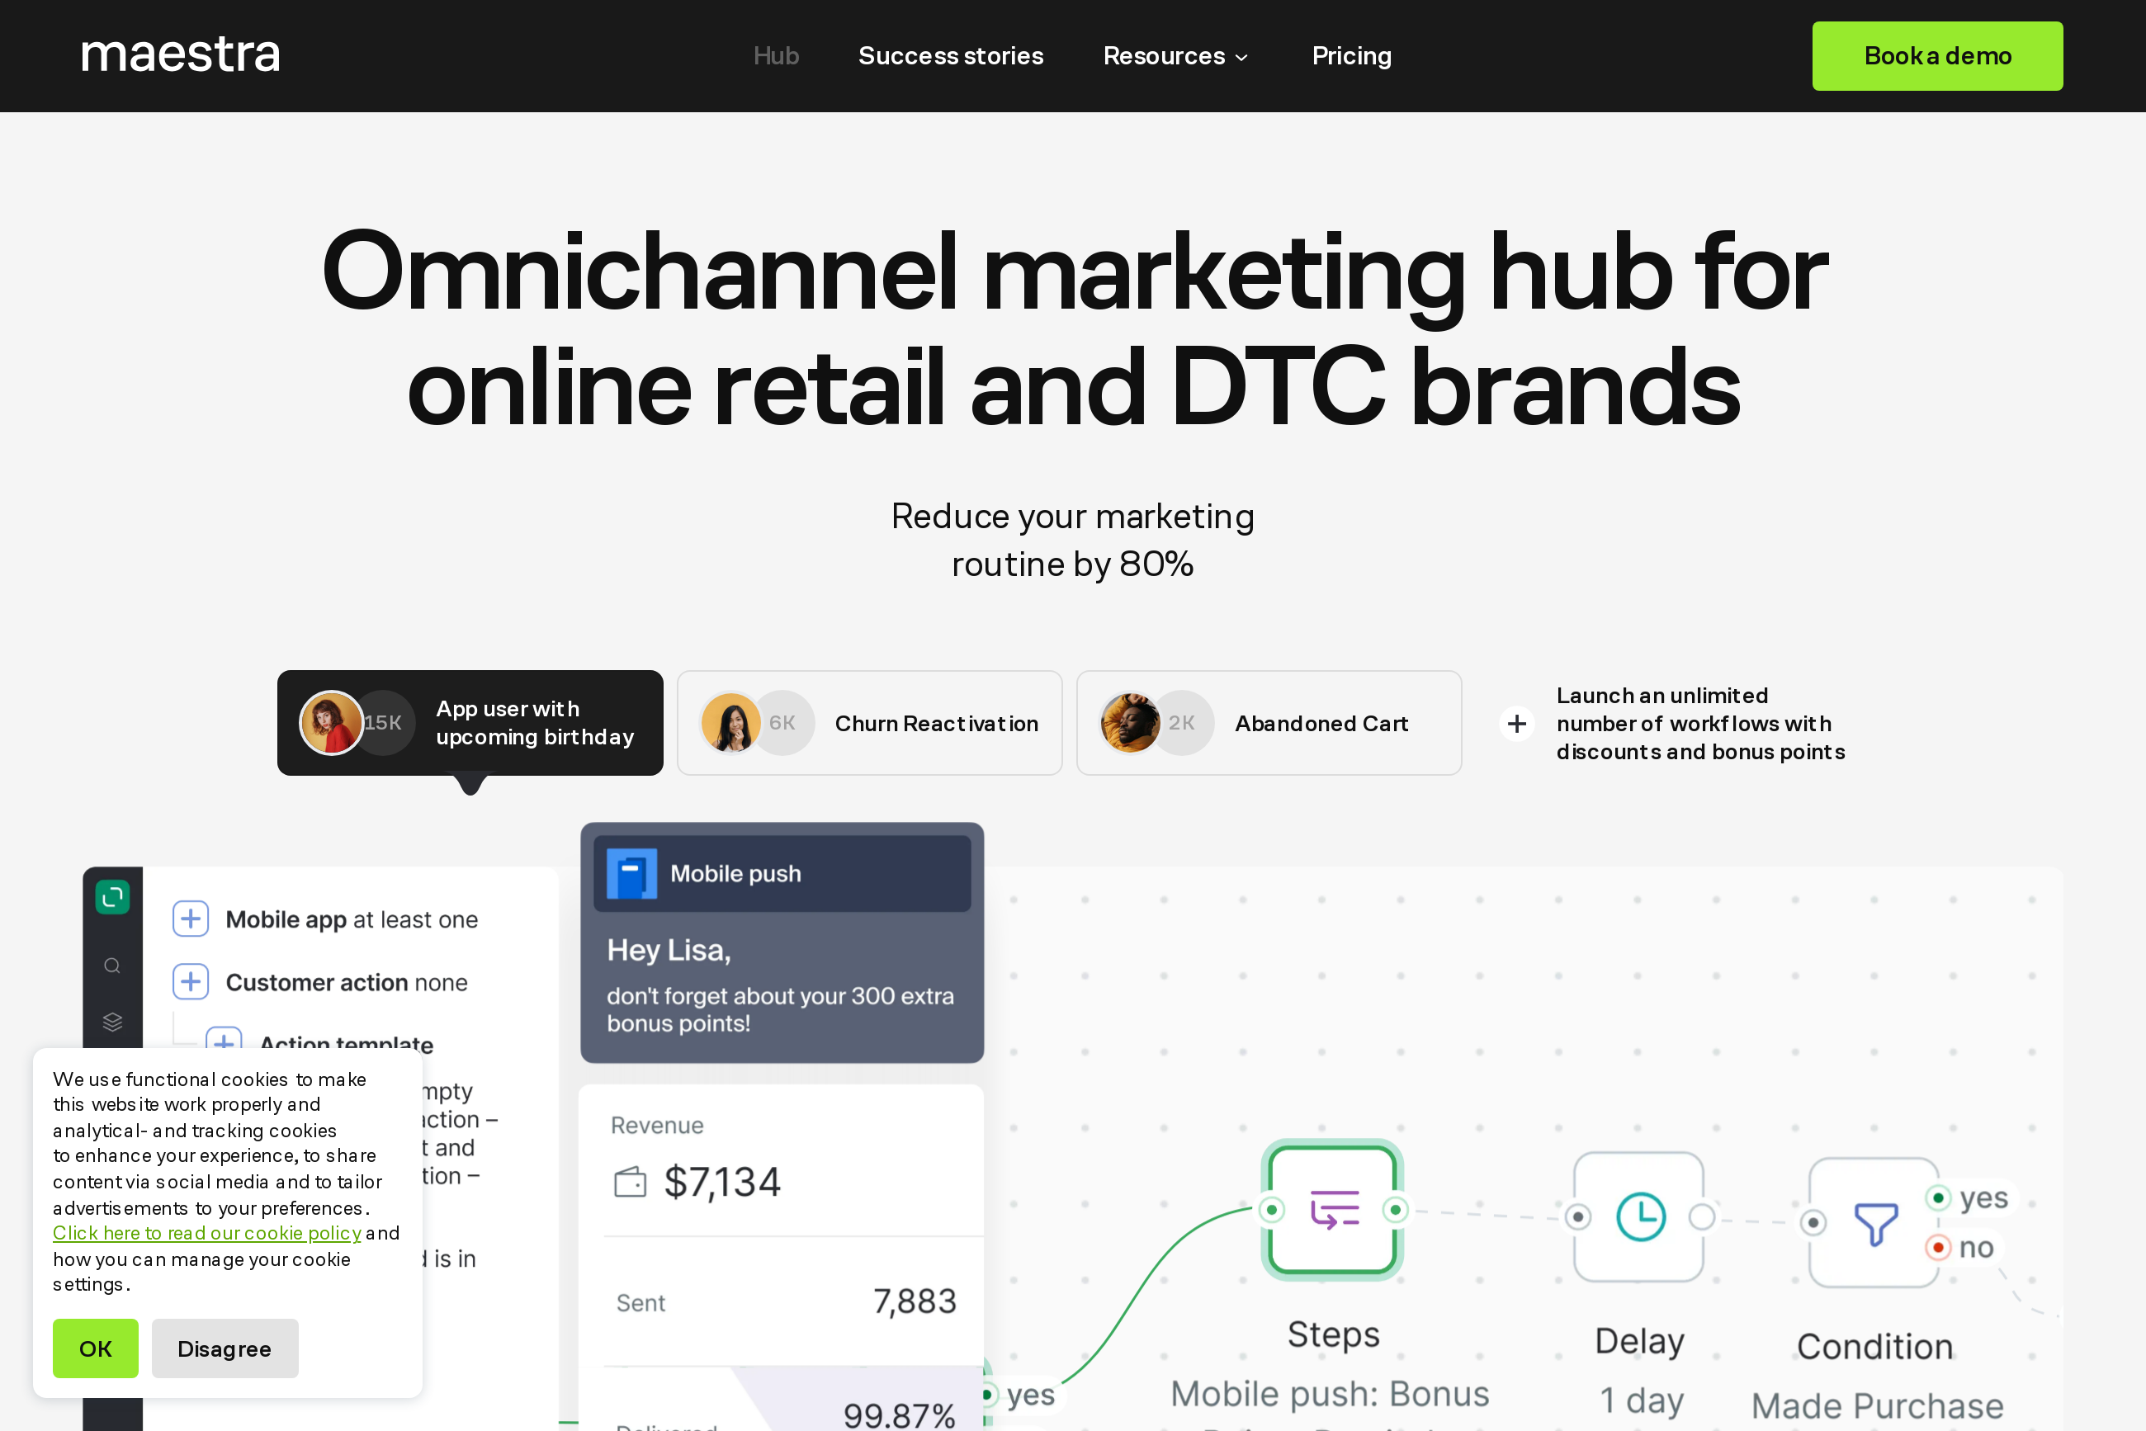Click the sidebar search magnifier icon
Image resolution: width=2146 pixels, height=1431 pixels.
pos(112,966)
